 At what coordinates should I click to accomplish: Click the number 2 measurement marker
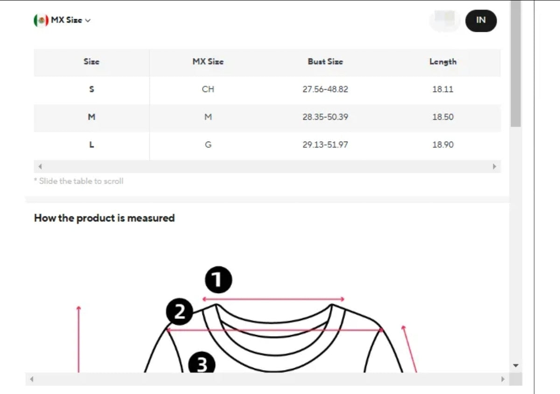point(180,312)
